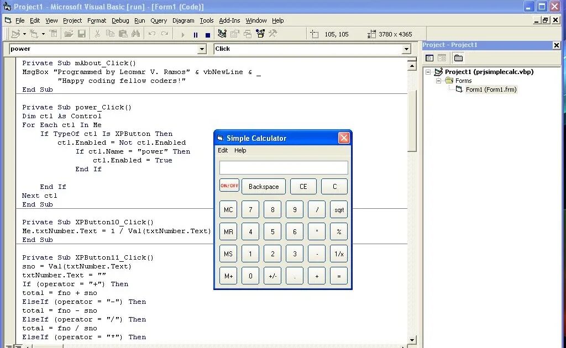Open the Edit menu in Simple Calculator
Image resolution: width=566 pixels, height=348 pixels.
pyautogui.click(x=223, y=150)
